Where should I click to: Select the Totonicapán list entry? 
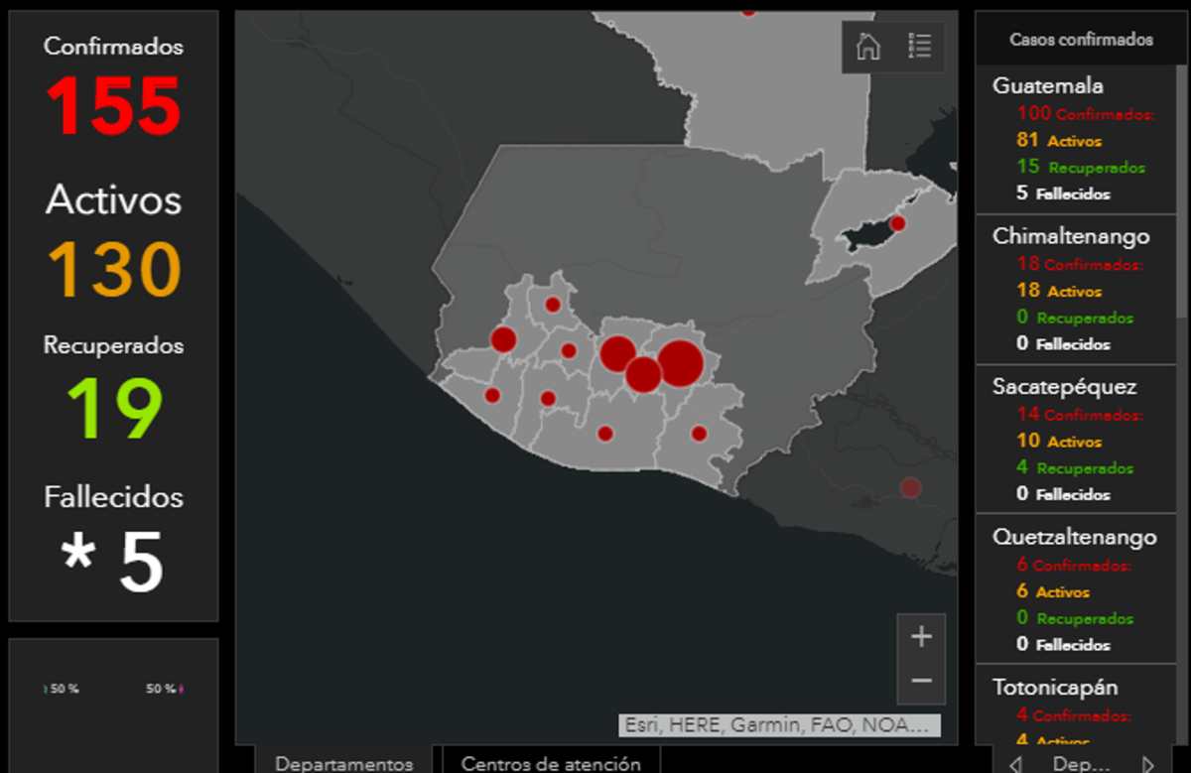(1055, 687)
